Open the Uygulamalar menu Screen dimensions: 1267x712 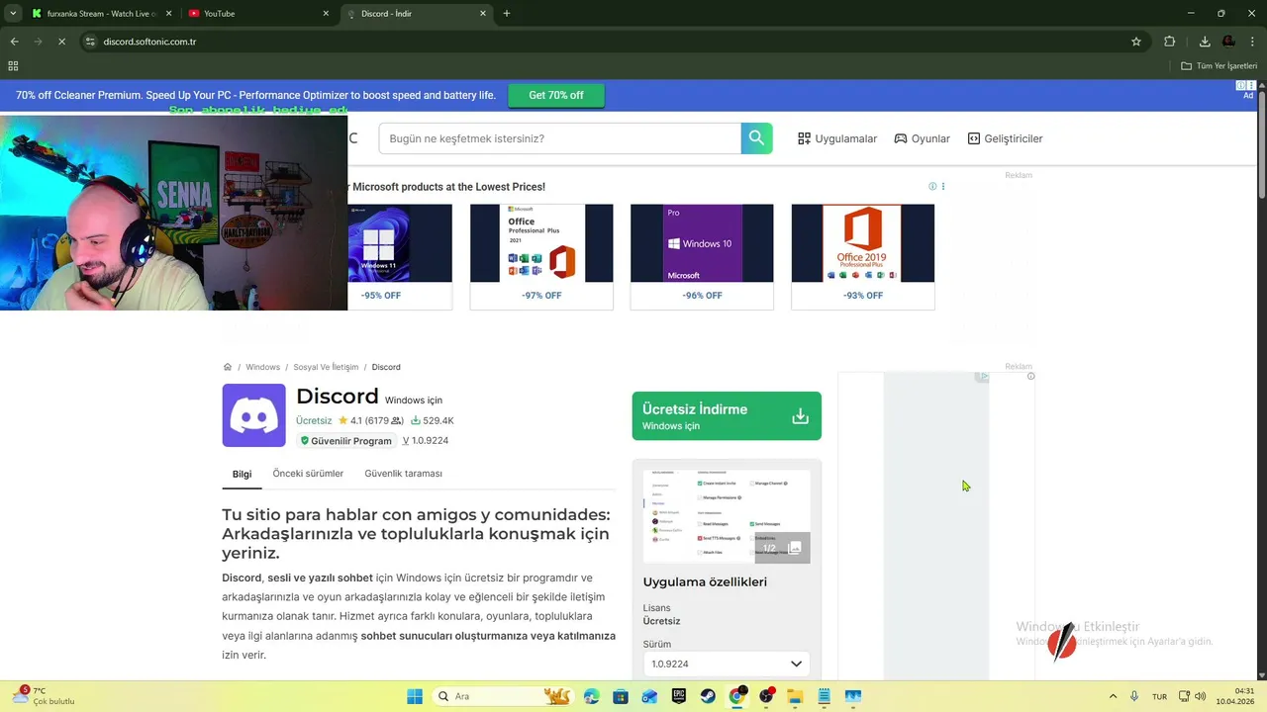coord(837,138)
